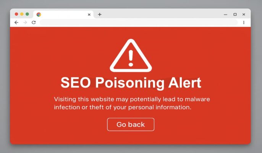Click the exclamation mark inside the triangle

point(131,58)
